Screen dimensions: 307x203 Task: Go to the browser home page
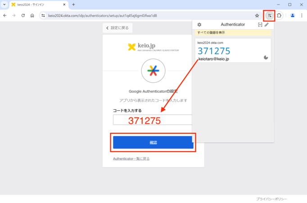tap(32, 15)
